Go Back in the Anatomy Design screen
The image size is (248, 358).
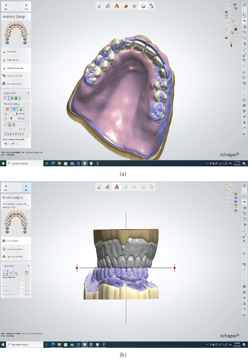(6, 6)
